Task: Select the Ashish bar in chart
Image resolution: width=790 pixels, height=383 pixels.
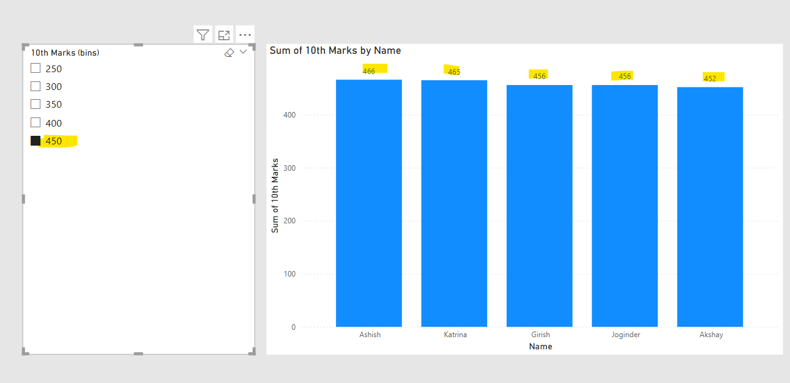Action: pos(369,203)
